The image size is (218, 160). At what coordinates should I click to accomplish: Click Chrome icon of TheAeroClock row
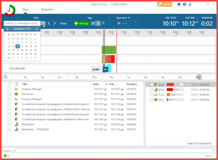16,109
